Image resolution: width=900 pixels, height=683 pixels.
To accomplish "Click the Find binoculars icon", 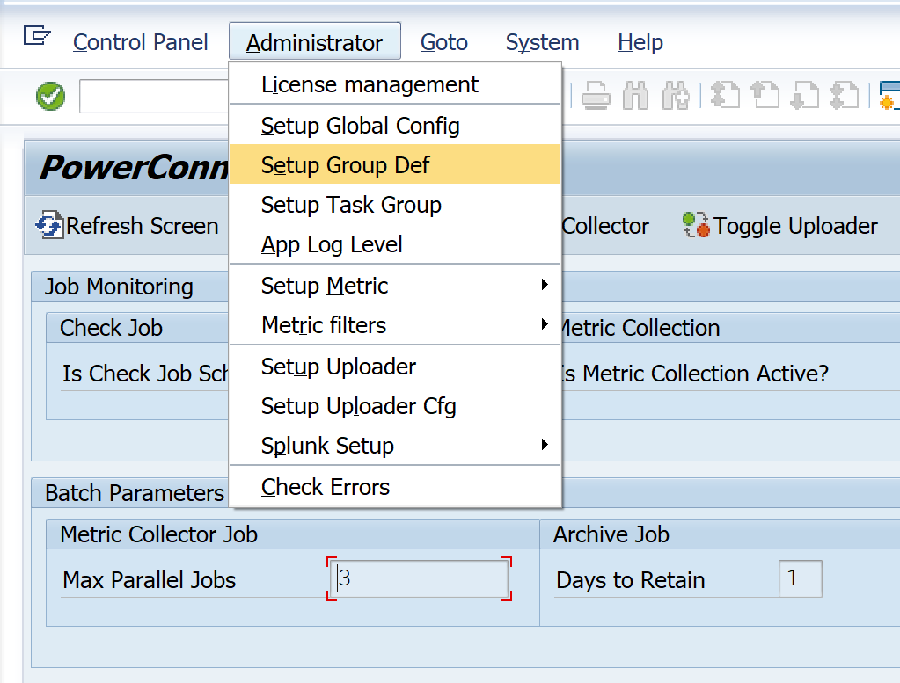I will (635, 96).
